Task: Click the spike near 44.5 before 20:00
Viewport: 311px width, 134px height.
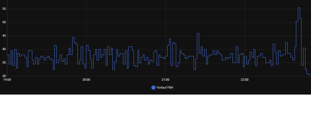Action: [73, 38]
